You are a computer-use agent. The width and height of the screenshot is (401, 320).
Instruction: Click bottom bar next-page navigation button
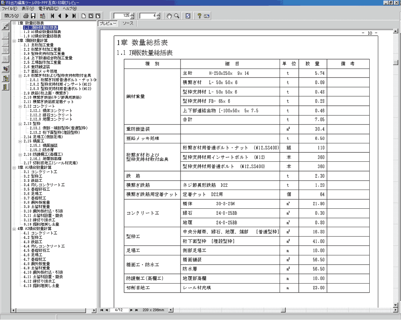click(131, 310)
